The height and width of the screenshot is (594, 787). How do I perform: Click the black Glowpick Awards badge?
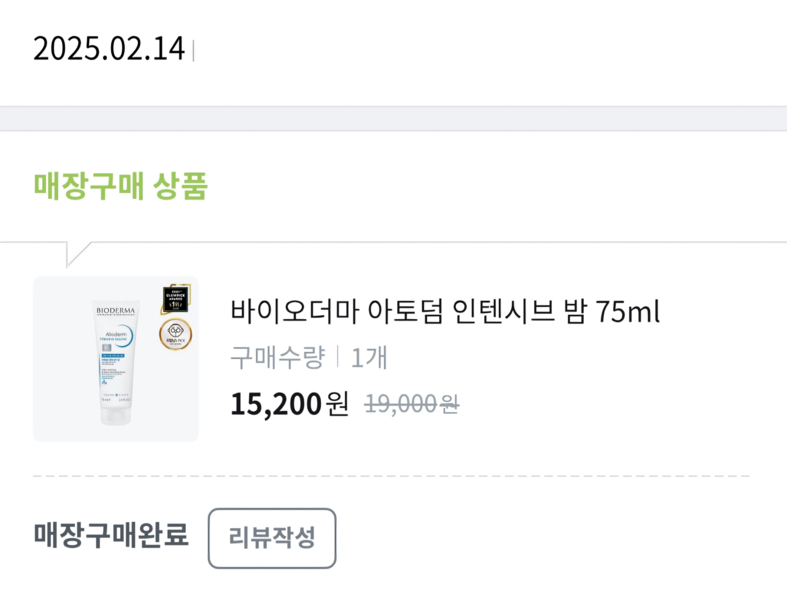coord(176,299)
